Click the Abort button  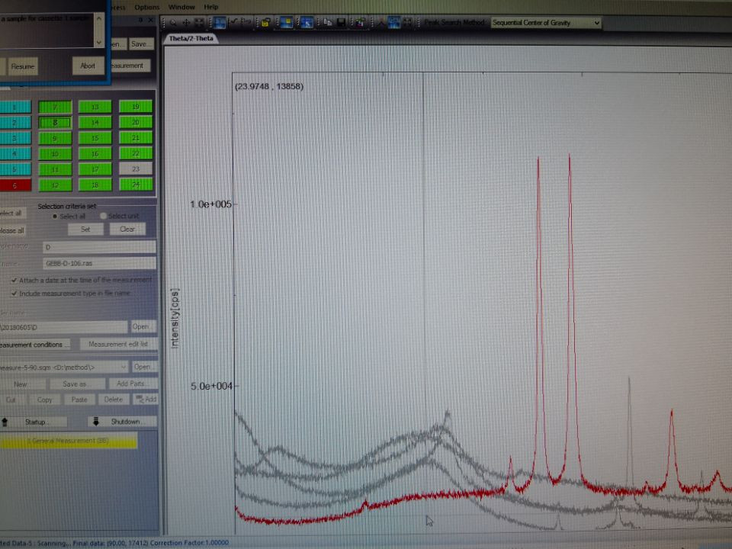pyautogui.click(x=88, y=66)
